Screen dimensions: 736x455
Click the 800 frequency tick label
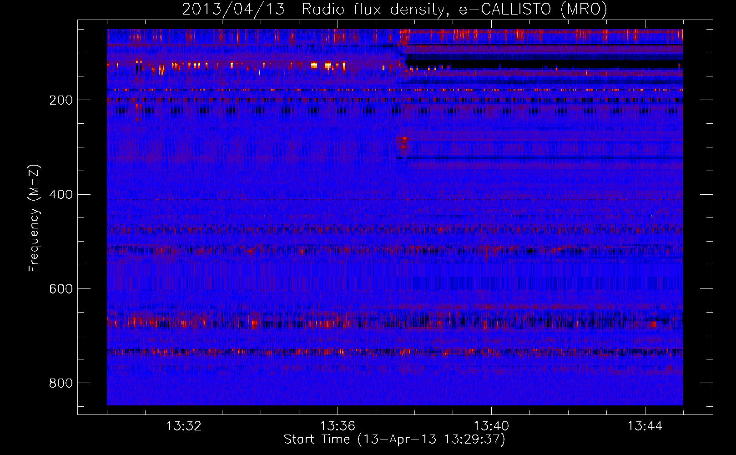pyautogui.click(x=61, y=384)
